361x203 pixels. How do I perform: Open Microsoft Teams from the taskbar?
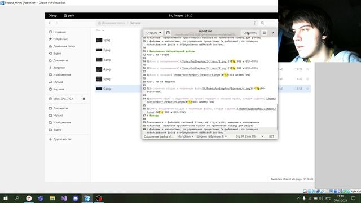pyautogui.click(x=41, y=198)
